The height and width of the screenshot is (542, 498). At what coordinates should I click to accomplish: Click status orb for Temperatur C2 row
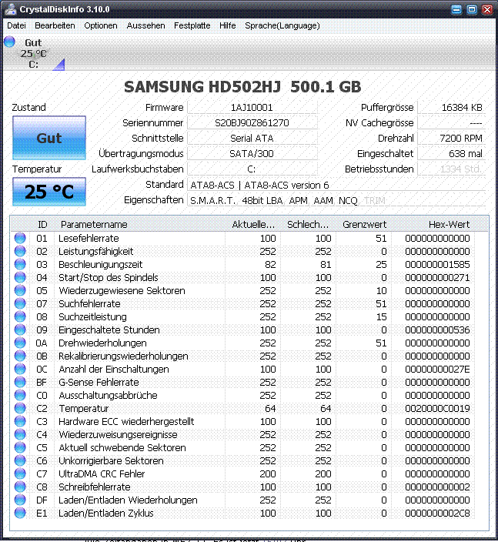pos(20,408)
